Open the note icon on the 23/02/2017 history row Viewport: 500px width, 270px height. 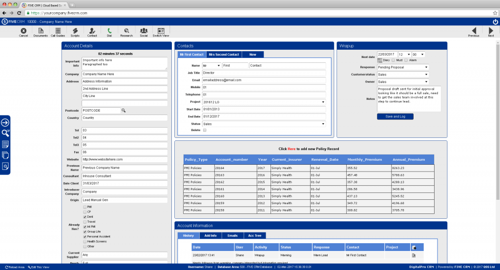[414, 255]
